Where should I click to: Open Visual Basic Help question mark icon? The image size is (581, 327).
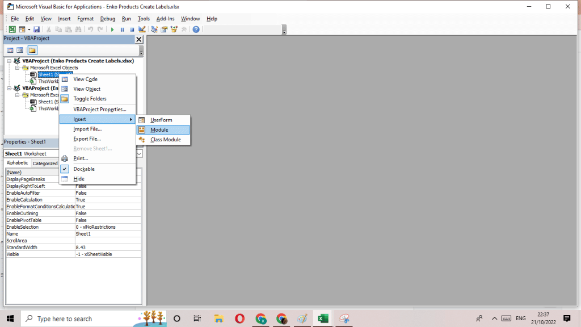196,30
